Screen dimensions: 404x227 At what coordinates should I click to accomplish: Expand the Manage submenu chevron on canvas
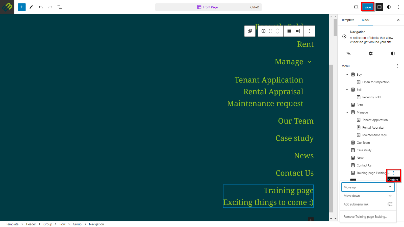tap(310, 62)
